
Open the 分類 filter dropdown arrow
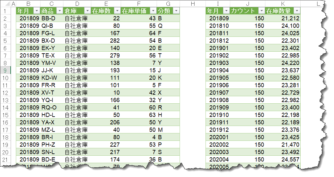(176, 11)
